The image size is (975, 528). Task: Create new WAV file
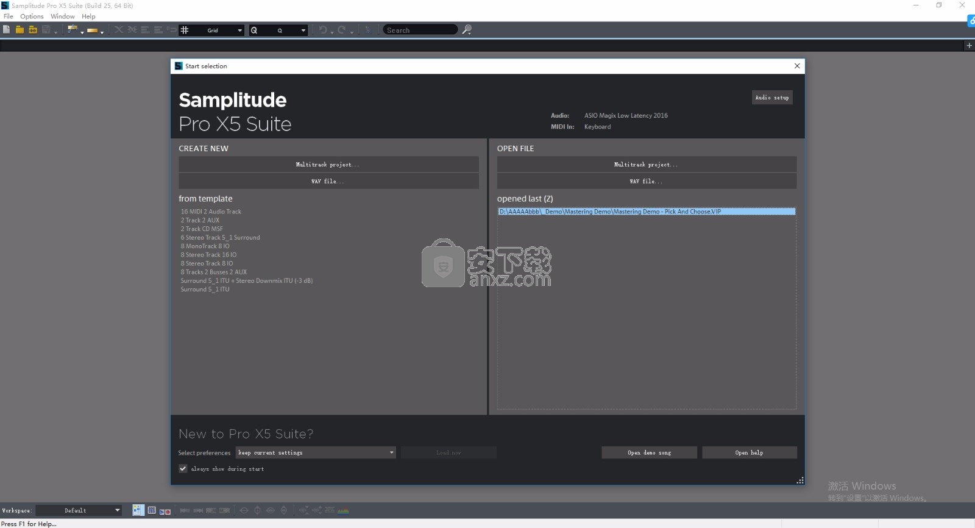click(x=328, y=181)
